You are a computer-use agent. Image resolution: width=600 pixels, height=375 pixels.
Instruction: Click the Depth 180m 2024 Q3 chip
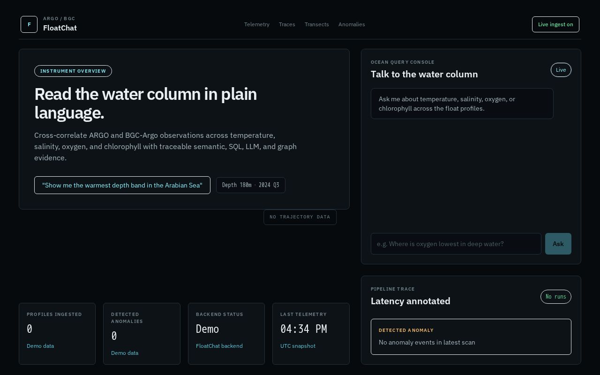[x=251, y=185]
